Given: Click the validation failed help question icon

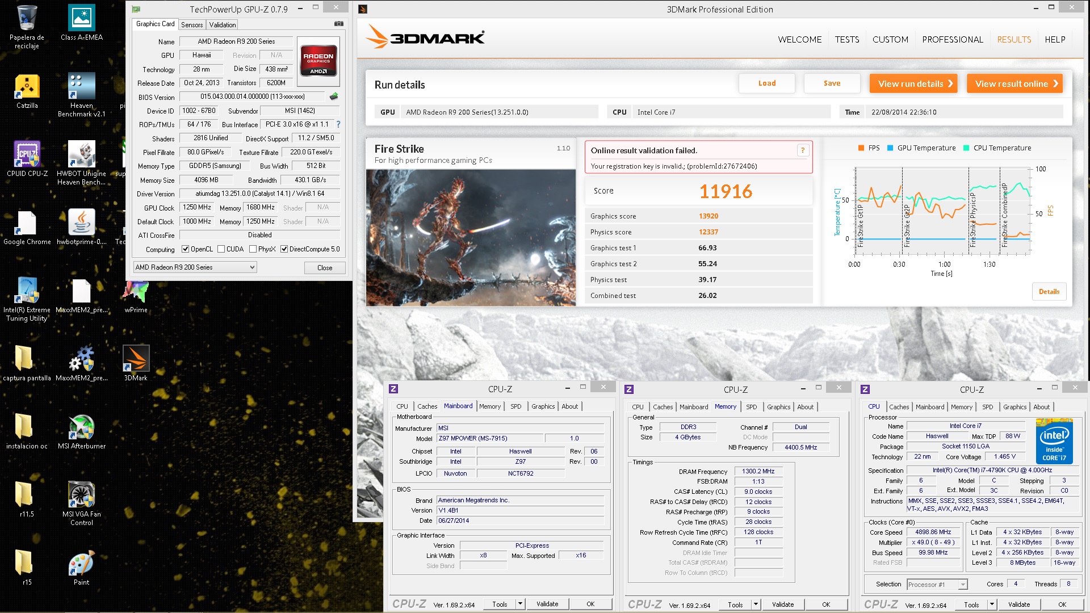Looking at the screenshot, I should 803,150.
